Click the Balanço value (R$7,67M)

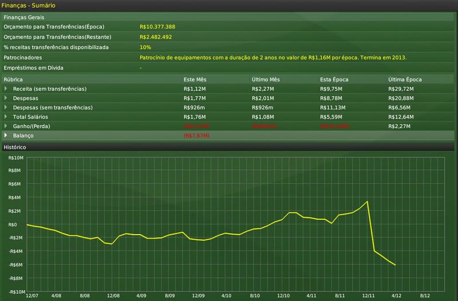[x=197, y=135]
